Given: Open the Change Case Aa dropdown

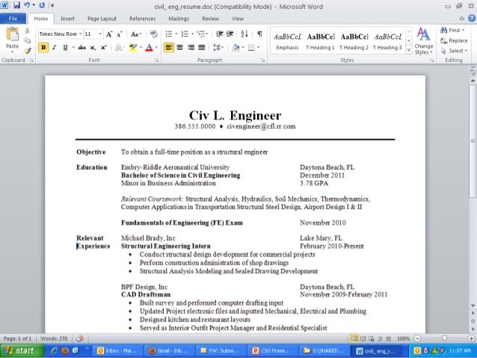Looking at the screenshot, I should point(136,34).
